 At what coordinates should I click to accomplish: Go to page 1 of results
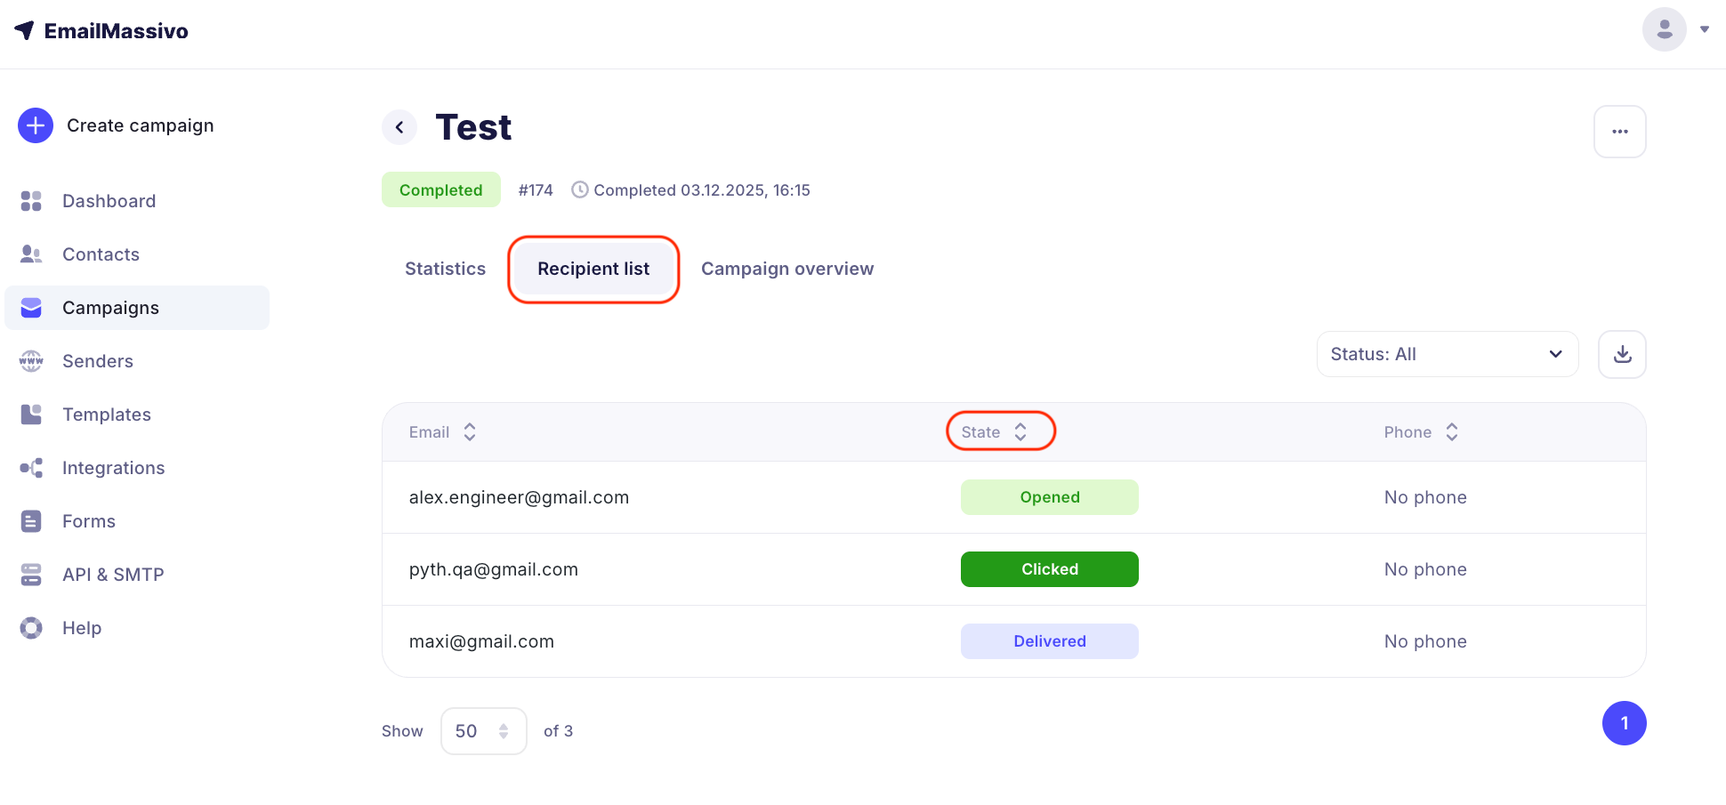[x=1624, y=723]
